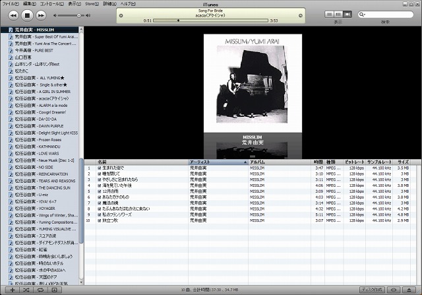Uncheck track 5 12月の雨 checkbox
The width and height of the screenshot is (422, 295).
(x=100, y=191)
